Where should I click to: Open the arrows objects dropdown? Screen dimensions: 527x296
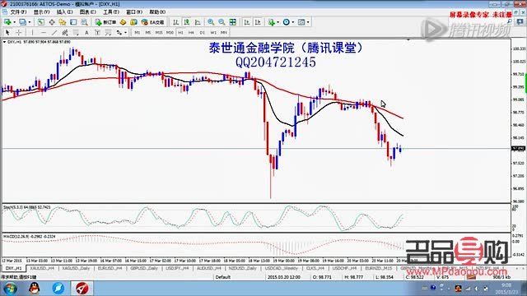tap(121, 33)
